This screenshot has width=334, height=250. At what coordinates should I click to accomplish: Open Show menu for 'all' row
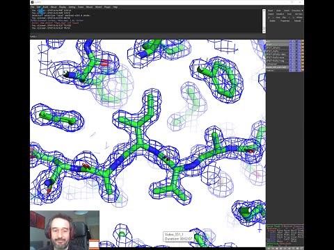click(x=293, y=41)
